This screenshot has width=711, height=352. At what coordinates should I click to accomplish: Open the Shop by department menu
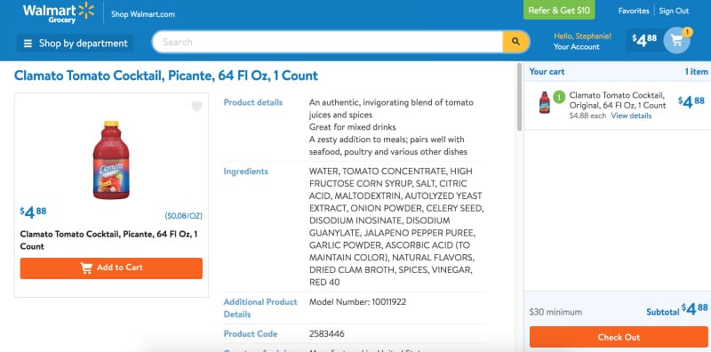[76, 44]
